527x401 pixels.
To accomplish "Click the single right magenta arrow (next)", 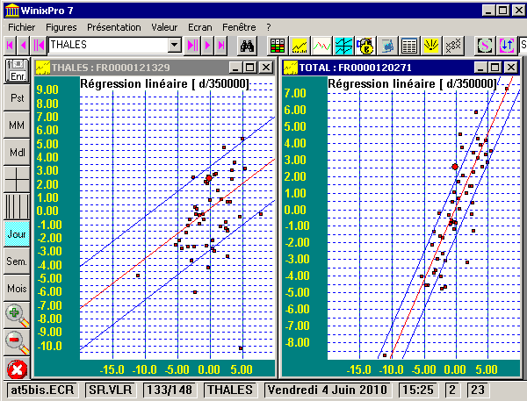I will click(207, 46).
